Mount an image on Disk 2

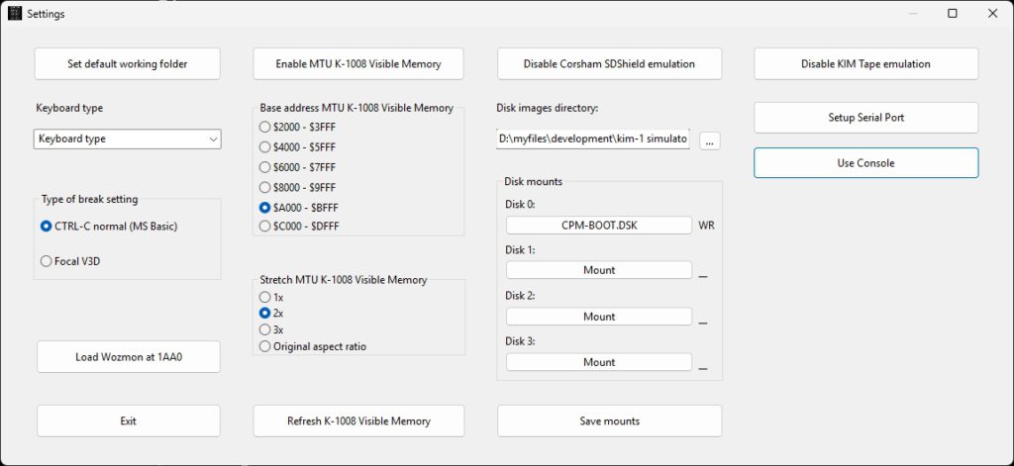[x=598, y=317]
